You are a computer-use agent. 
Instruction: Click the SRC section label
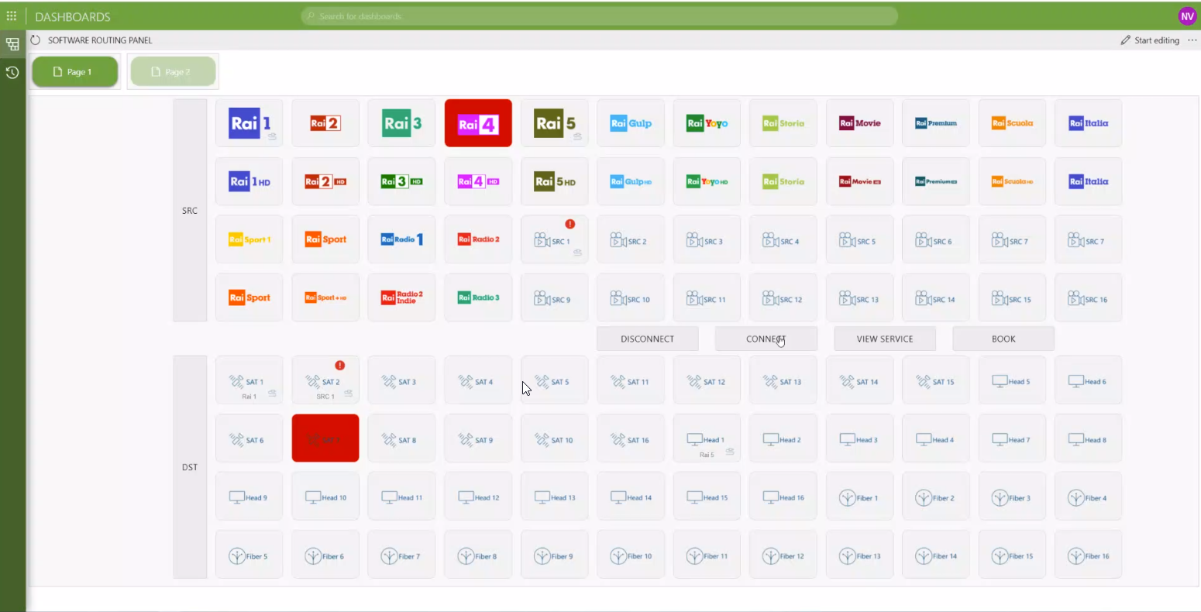190,211
